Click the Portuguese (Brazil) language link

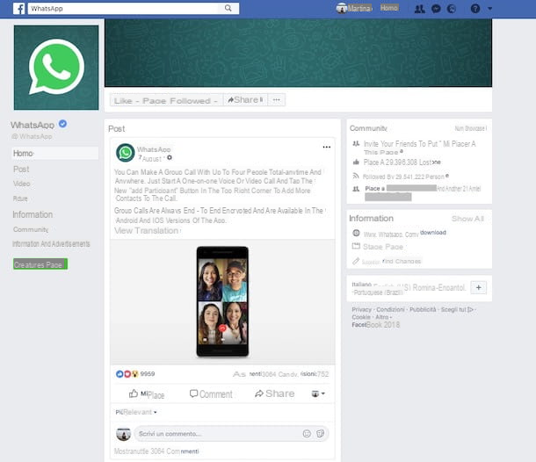coord(378,292)
